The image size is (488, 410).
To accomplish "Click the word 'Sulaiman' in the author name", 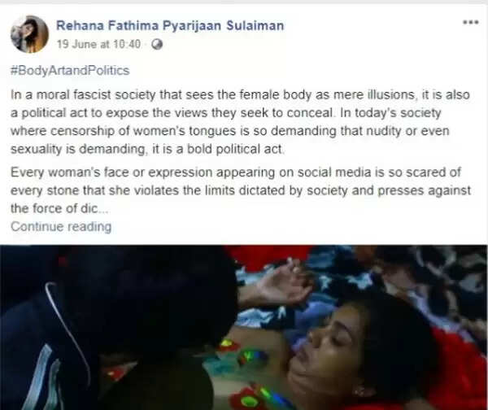I will coord(255,25).
